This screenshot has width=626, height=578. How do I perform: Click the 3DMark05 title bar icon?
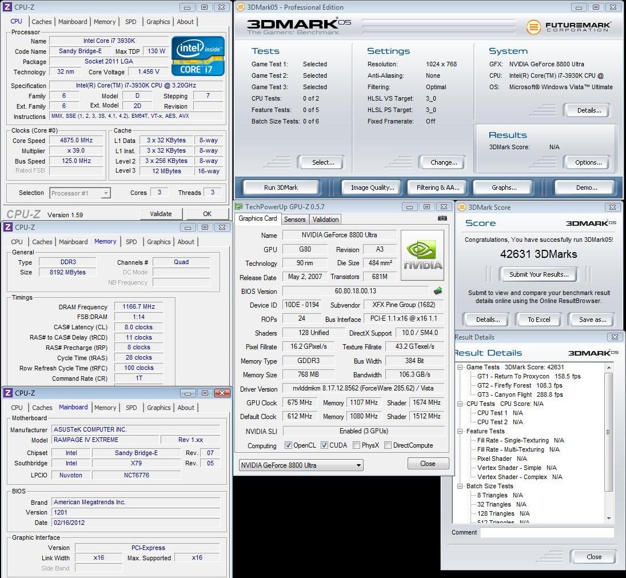coord(240,7)
